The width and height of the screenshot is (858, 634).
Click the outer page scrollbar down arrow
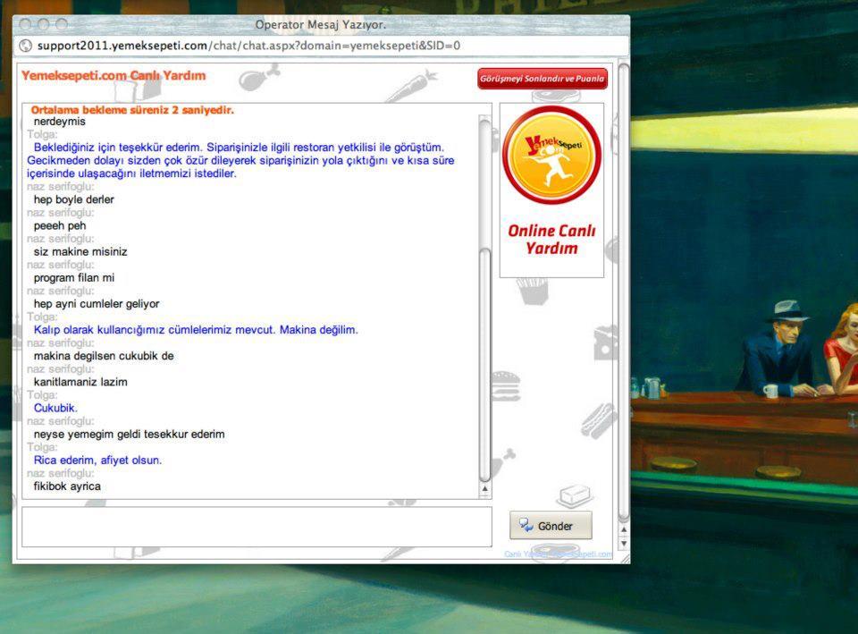(623, 544)
